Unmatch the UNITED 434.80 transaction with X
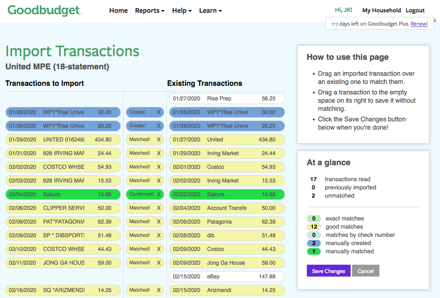This screenshot has width=440, height=298. (x=159, y=139)
